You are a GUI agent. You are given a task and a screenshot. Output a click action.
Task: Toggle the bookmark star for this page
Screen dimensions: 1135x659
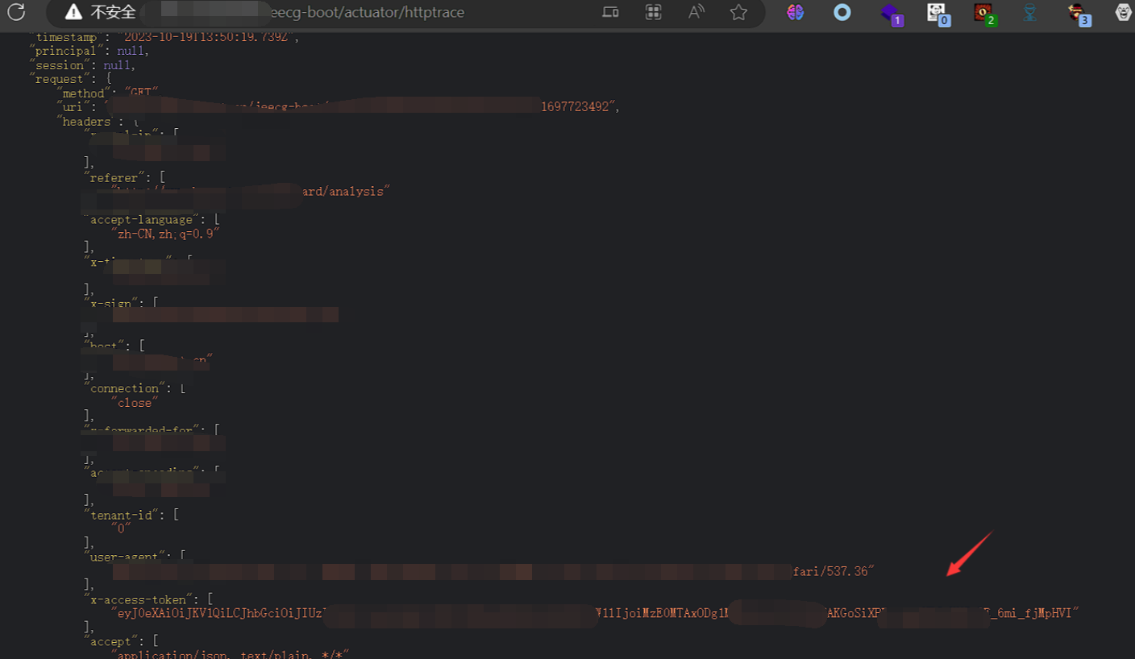coord(738,13)
